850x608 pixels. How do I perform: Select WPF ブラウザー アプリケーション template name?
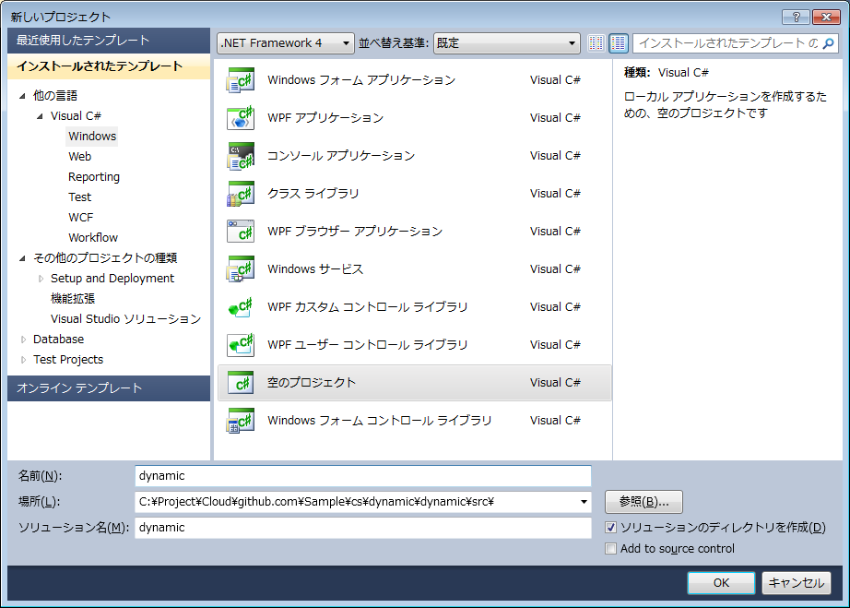355,232
